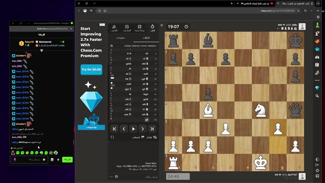Select move exf5 in row 9
The height and width of the screenshot is (183, 325).
click(146, 74)
